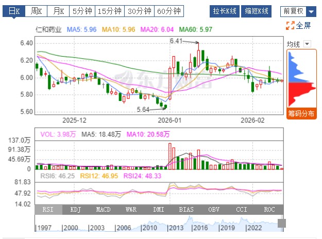Click the tallest volume bar at 137万
The height and width of the screenshot is (239, 322).
point(170,156)
